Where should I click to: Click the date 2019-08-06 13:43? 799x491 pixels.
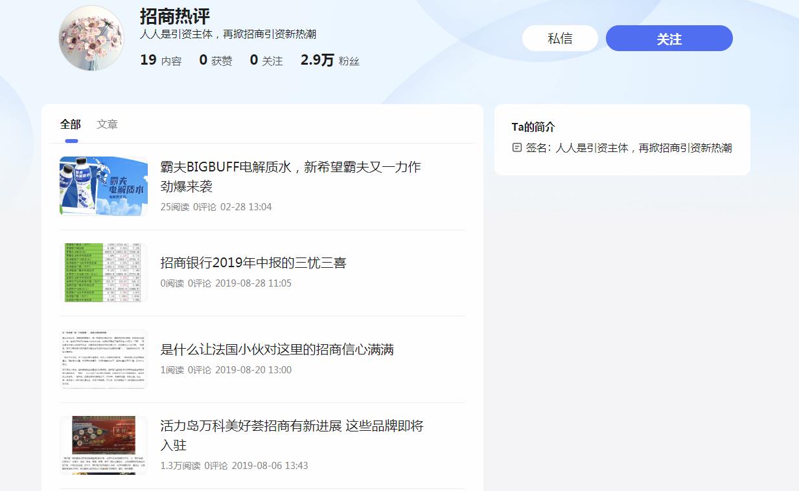click(270, 466)
